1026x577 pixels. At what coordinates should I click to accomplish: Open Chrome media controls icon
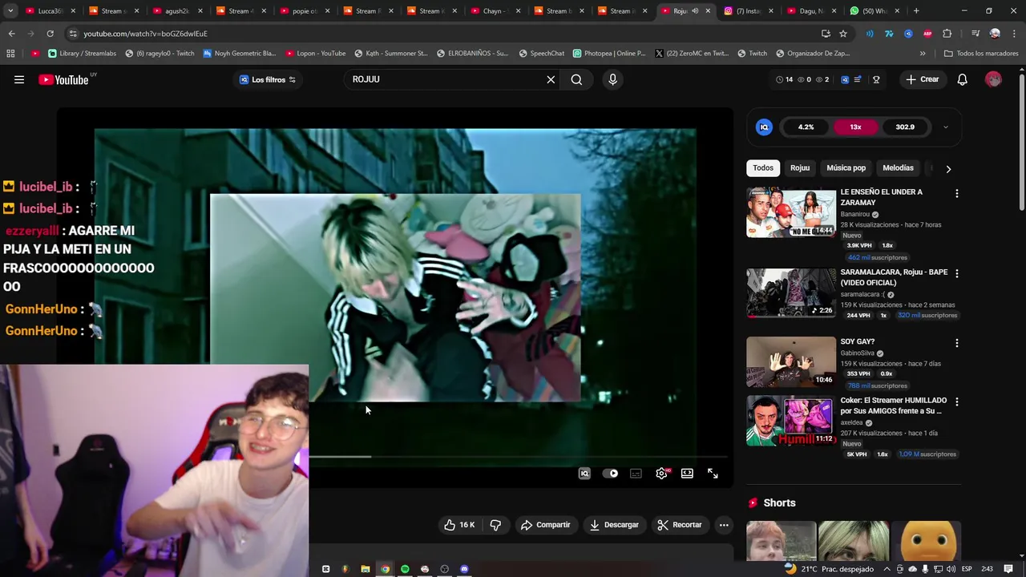pos(975,34)
